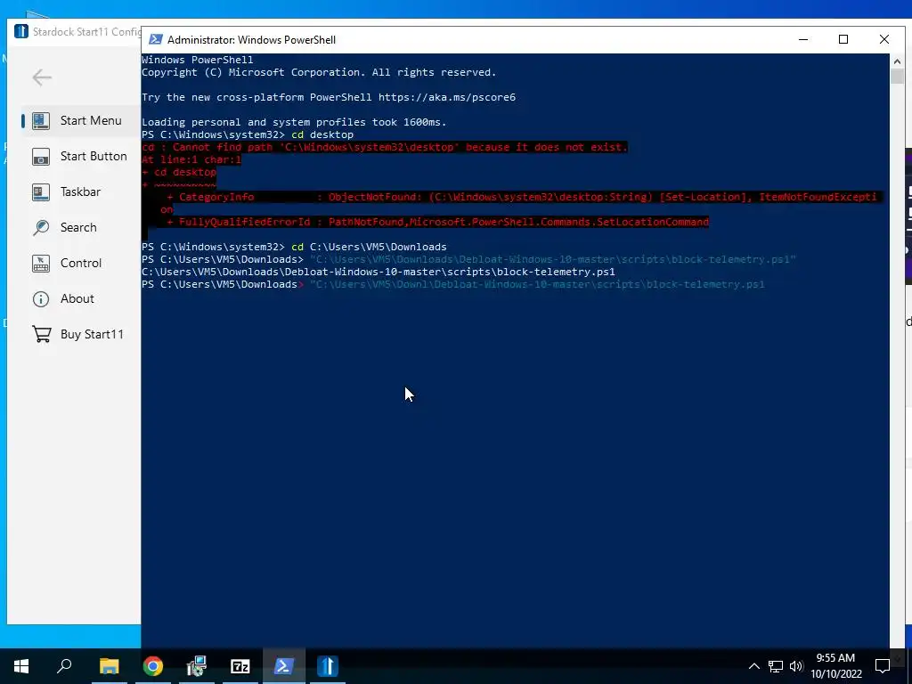
Task: Click the FullyQualifiedErrorId error line
Action: 438,222
